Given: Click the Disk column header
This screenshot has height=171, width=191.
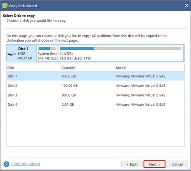Looking at the screenshot, I should coord(34,68).
